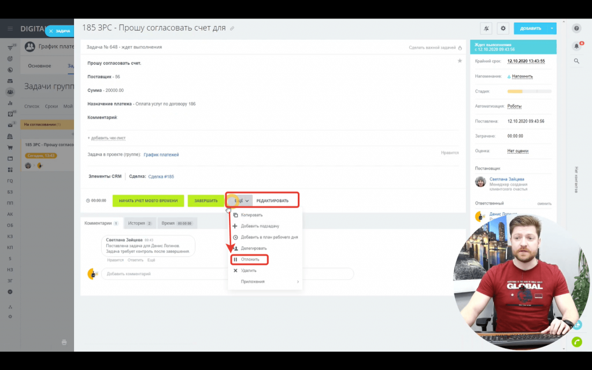Click the round chevron-down sidebar icon

(x=10, y=292)
